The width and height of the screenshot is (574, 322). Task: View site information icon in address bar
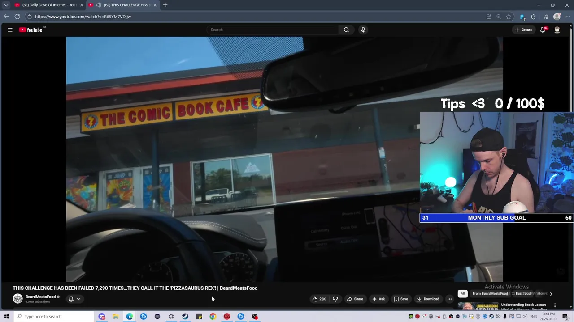[x=29, y=17]
